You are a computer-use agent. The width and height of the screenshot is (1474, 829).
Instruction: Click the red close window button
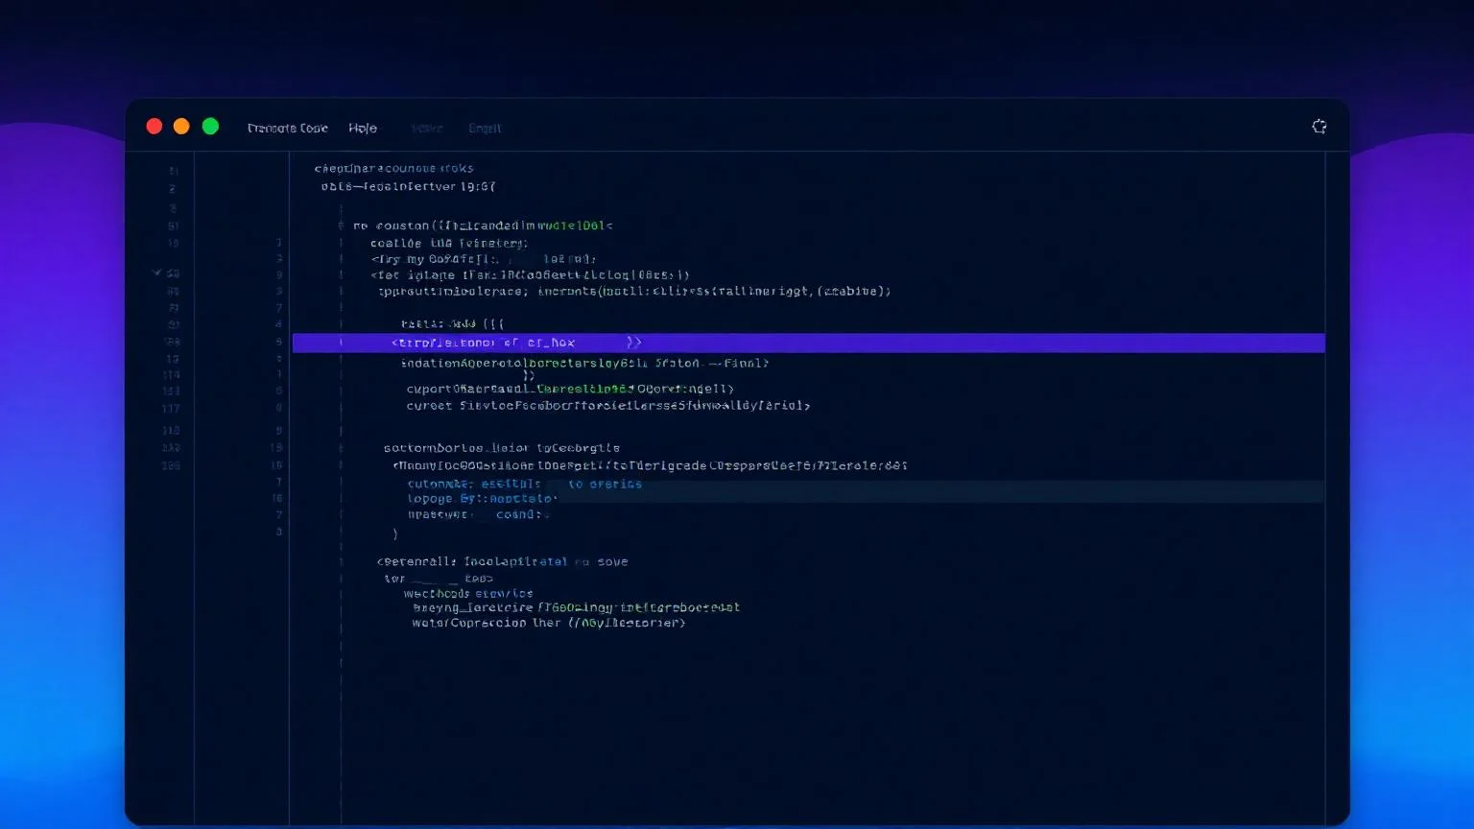154,127
